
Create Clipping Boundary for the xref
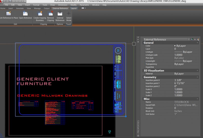(40, 13)
